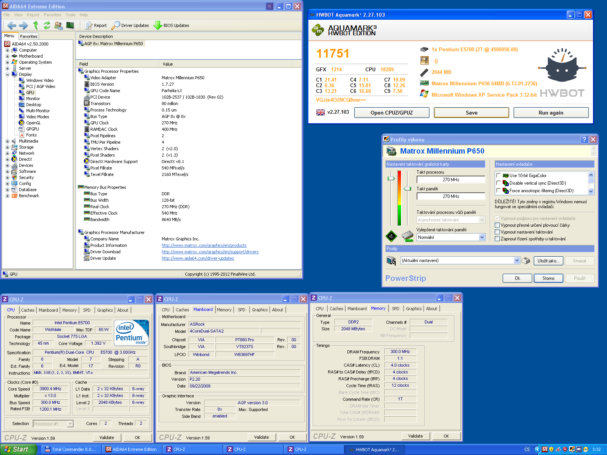This screenshot has height=455, width=607.
Task: Open Graphics tab in CPU-Z Mainboard window
Action: [260, 310]
